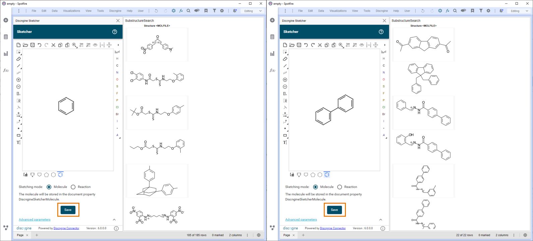Open the Help menu in right window
Screen dimensions: 533x241
(396, 11)
